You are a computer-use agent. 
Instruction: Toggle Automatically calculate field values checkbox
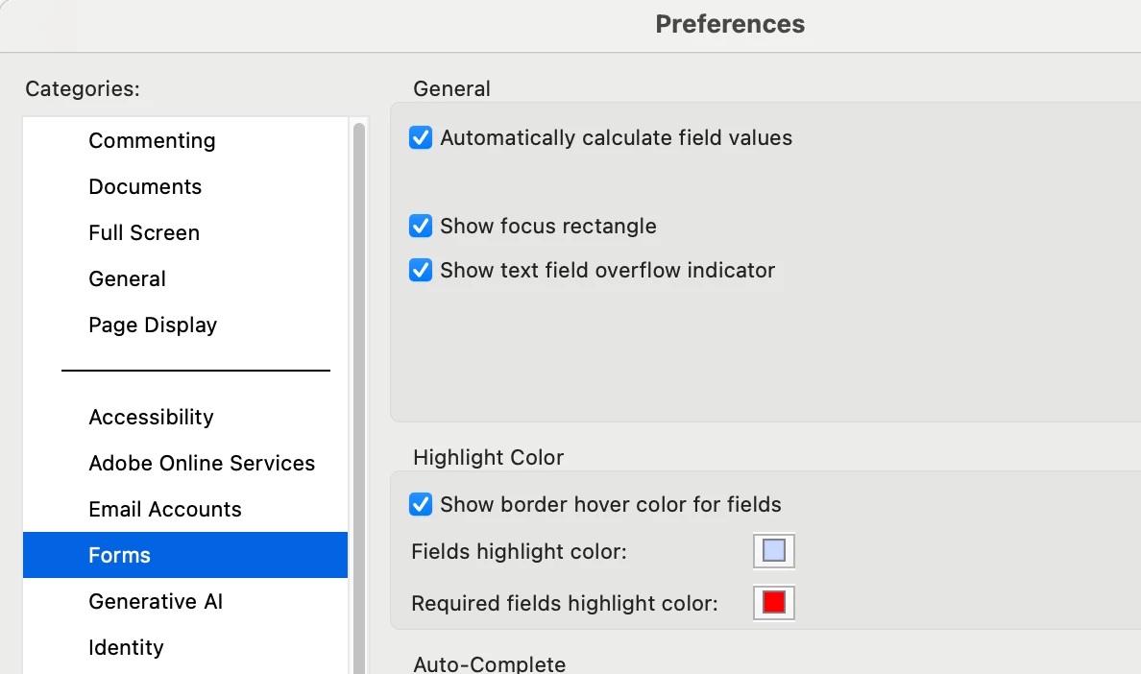coord(421,138)
